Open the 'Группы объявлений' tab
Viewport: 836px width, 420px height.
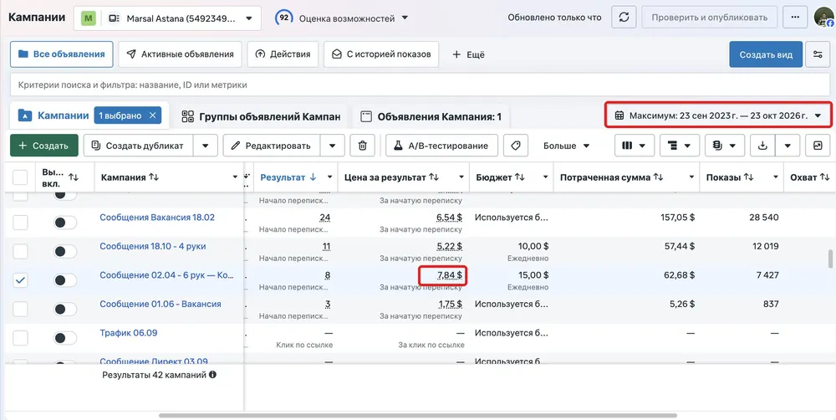click(x=261, y=116)
